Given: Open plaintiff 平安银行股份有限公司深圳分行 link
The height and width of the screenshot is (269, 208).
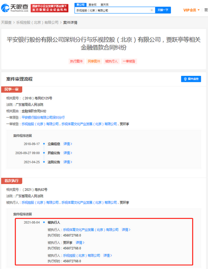Looking at the screenshot, I should [x=43, y=118].
